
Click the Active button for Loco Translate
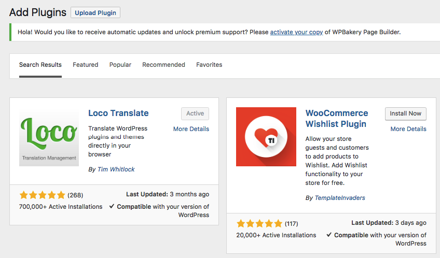(195, 113)
